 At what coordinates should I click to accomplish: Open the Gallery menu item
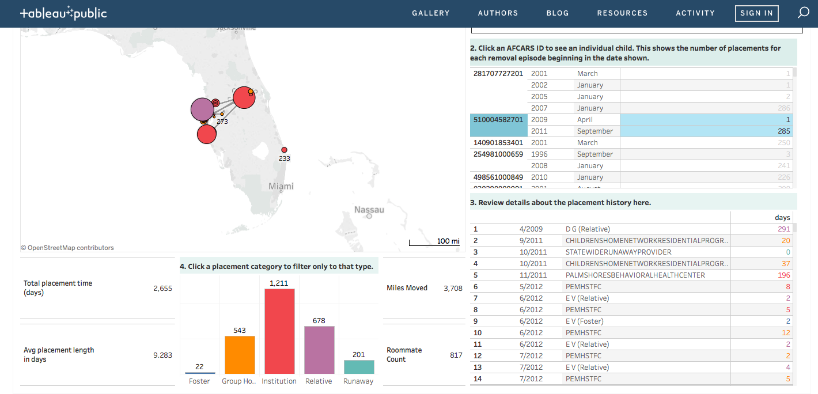coord(430,13)
